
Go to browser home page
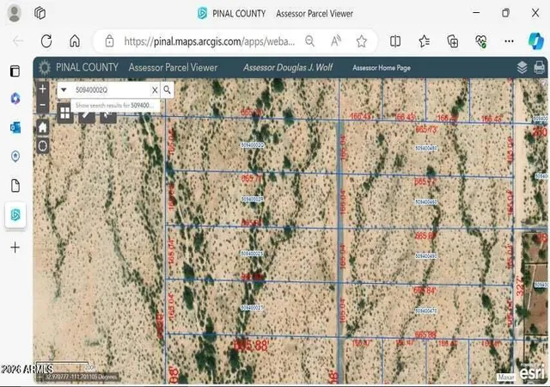point(75,41)
